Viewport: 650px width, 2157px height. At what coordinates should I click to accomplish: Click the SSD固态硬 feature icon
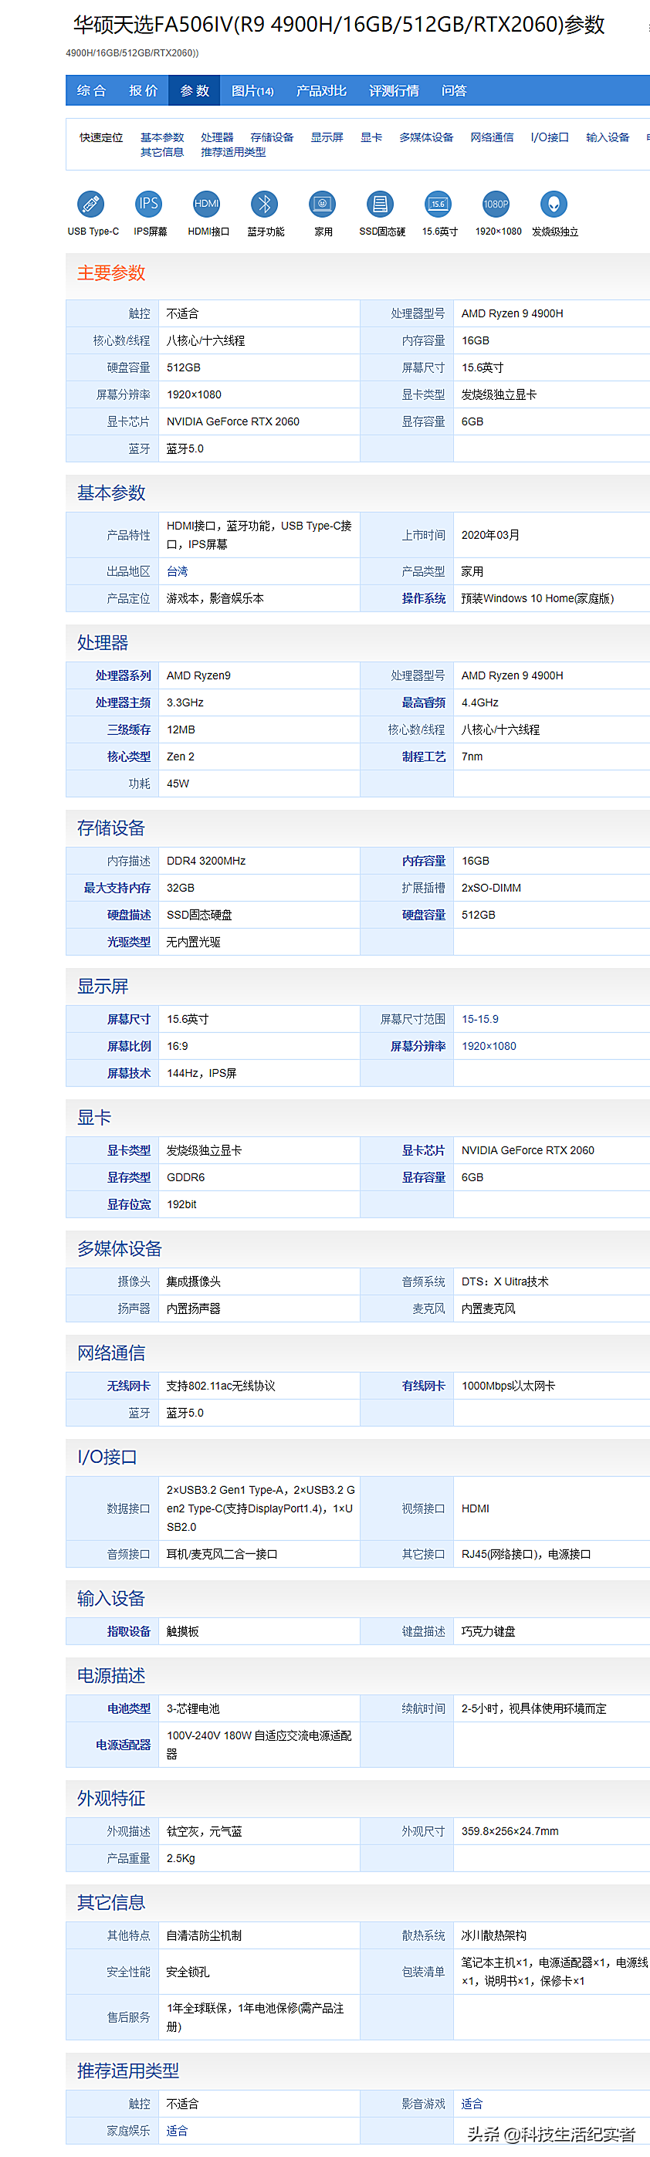click(381, 204)
